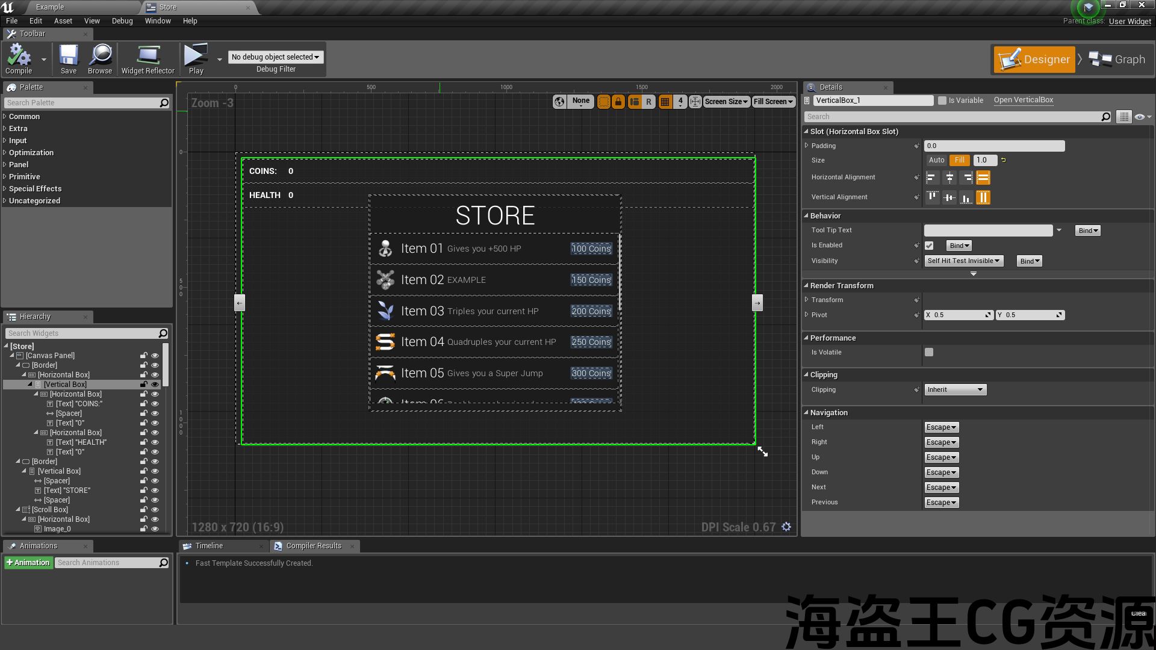
Task: Hide the Canvas Panel via eye icon
Action: tap(155, 356)
